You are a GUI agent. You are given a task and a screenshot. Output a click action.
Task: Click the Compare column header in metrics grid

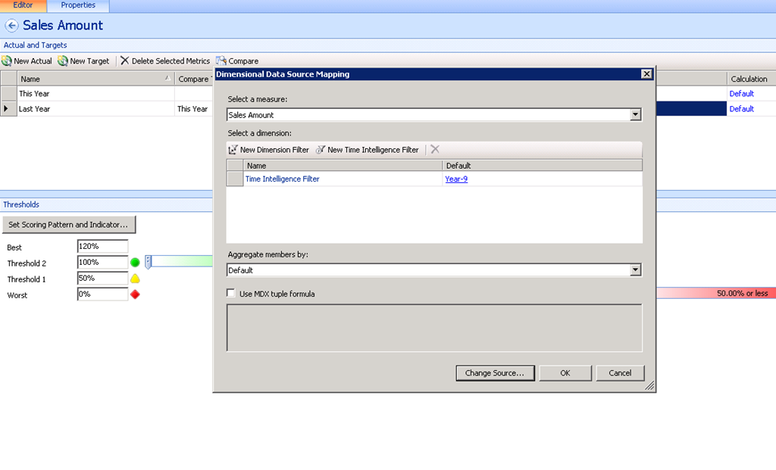point(194,79)
